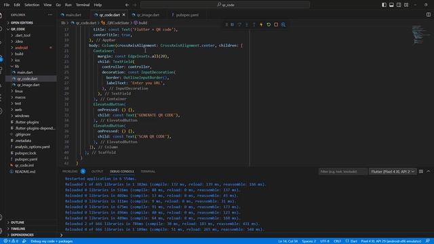Split the editor to the right
This screenshot has width=434, height=244.
click(x=428, y=15)
